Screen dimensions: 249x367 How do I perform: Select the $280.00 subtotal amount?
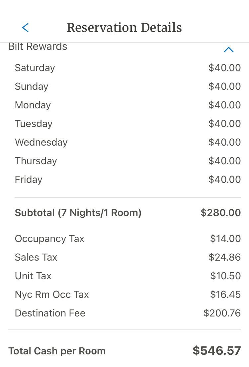(x=221, y=212)
